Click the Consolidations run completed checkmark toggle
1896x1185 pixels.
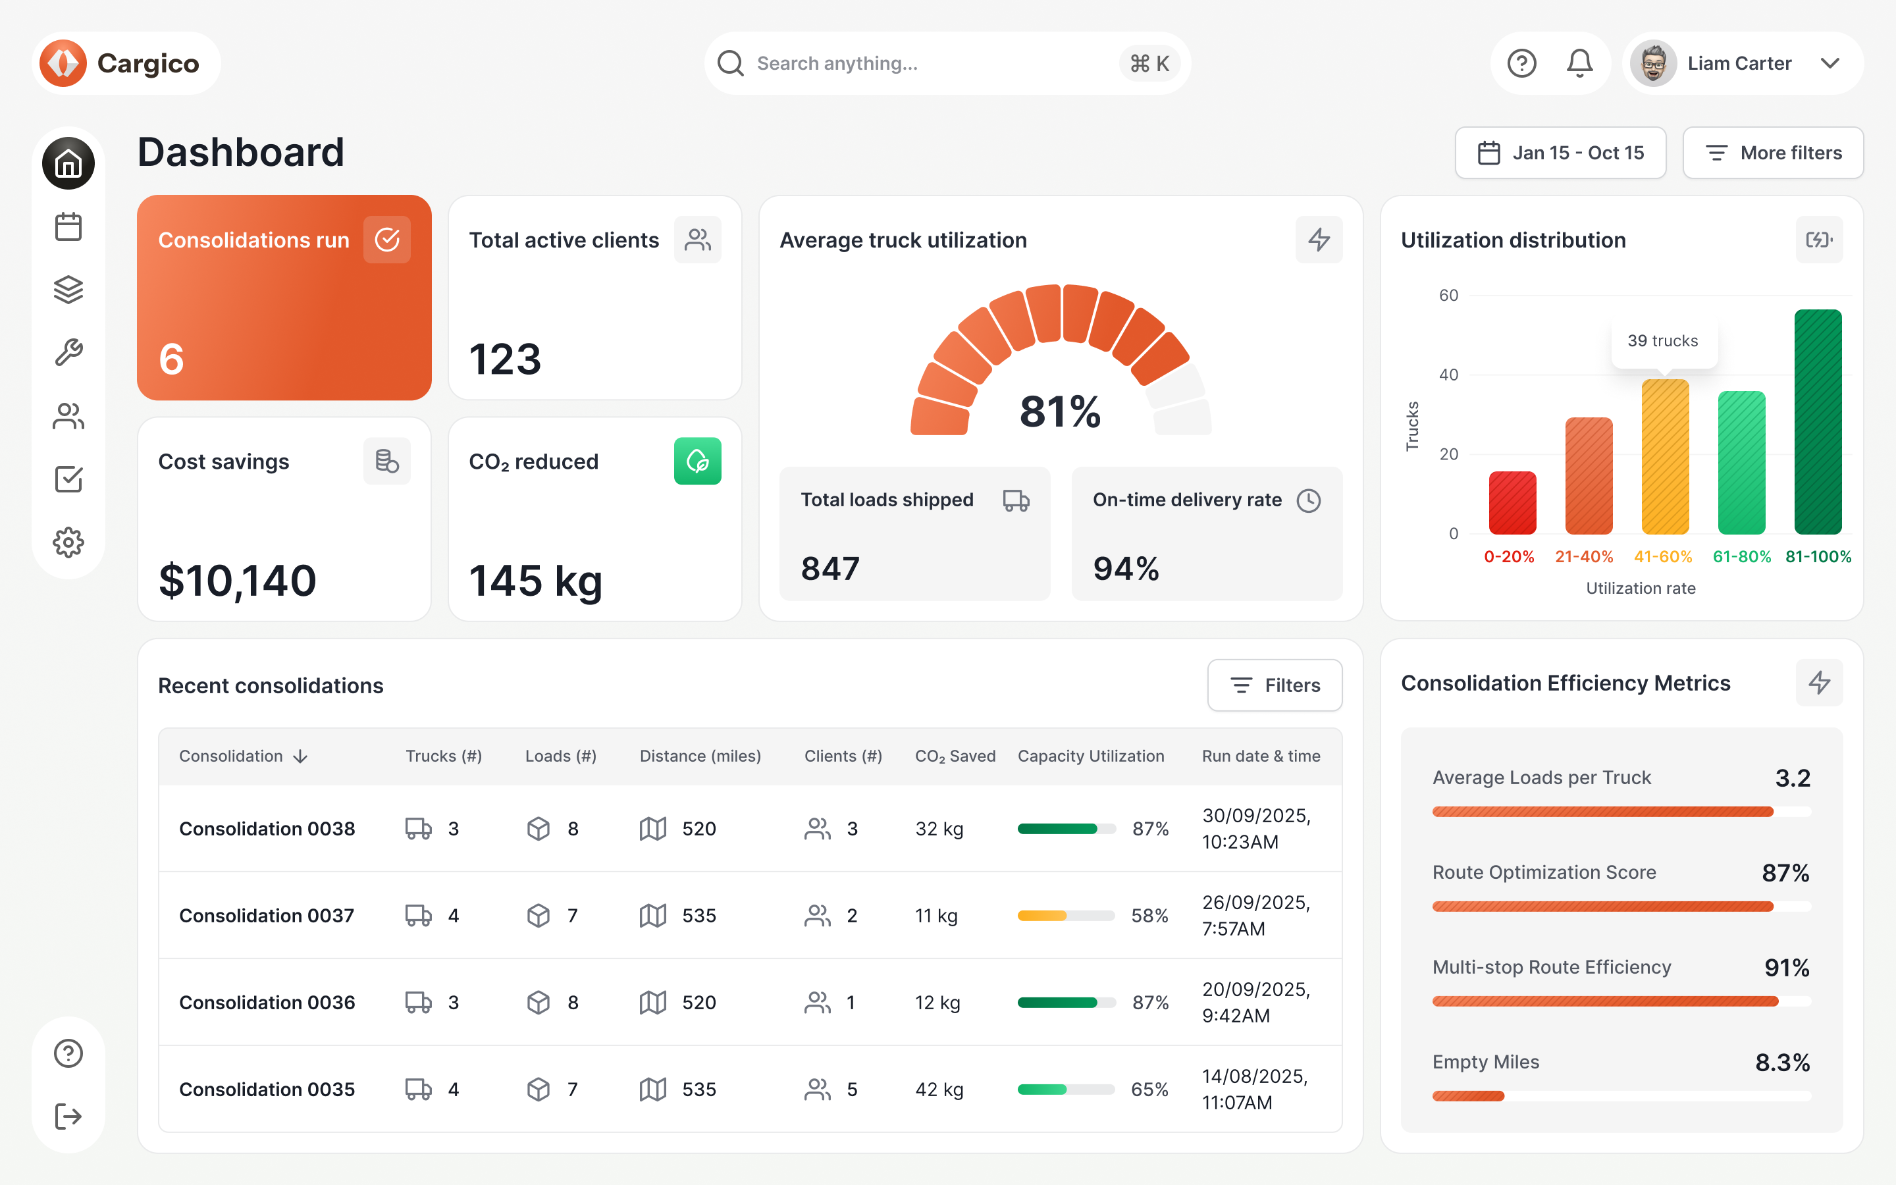point(387,239)
